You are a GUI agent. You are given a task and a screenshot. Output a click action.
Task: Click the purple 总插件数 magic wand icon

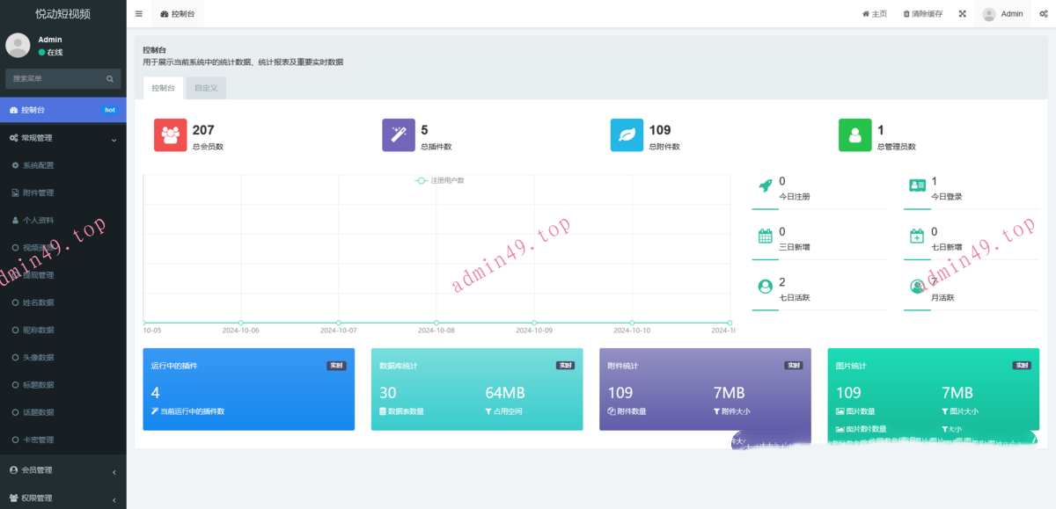pos(399,135)
